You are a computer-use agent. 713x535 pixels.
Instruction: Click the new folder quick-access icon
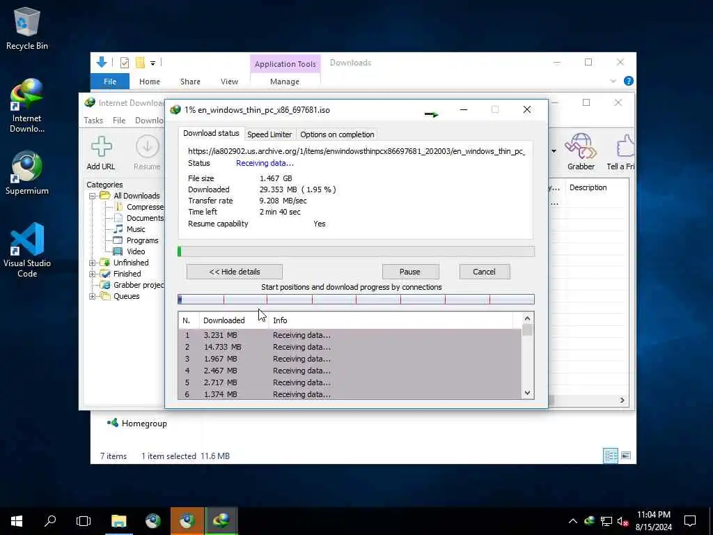140,62
